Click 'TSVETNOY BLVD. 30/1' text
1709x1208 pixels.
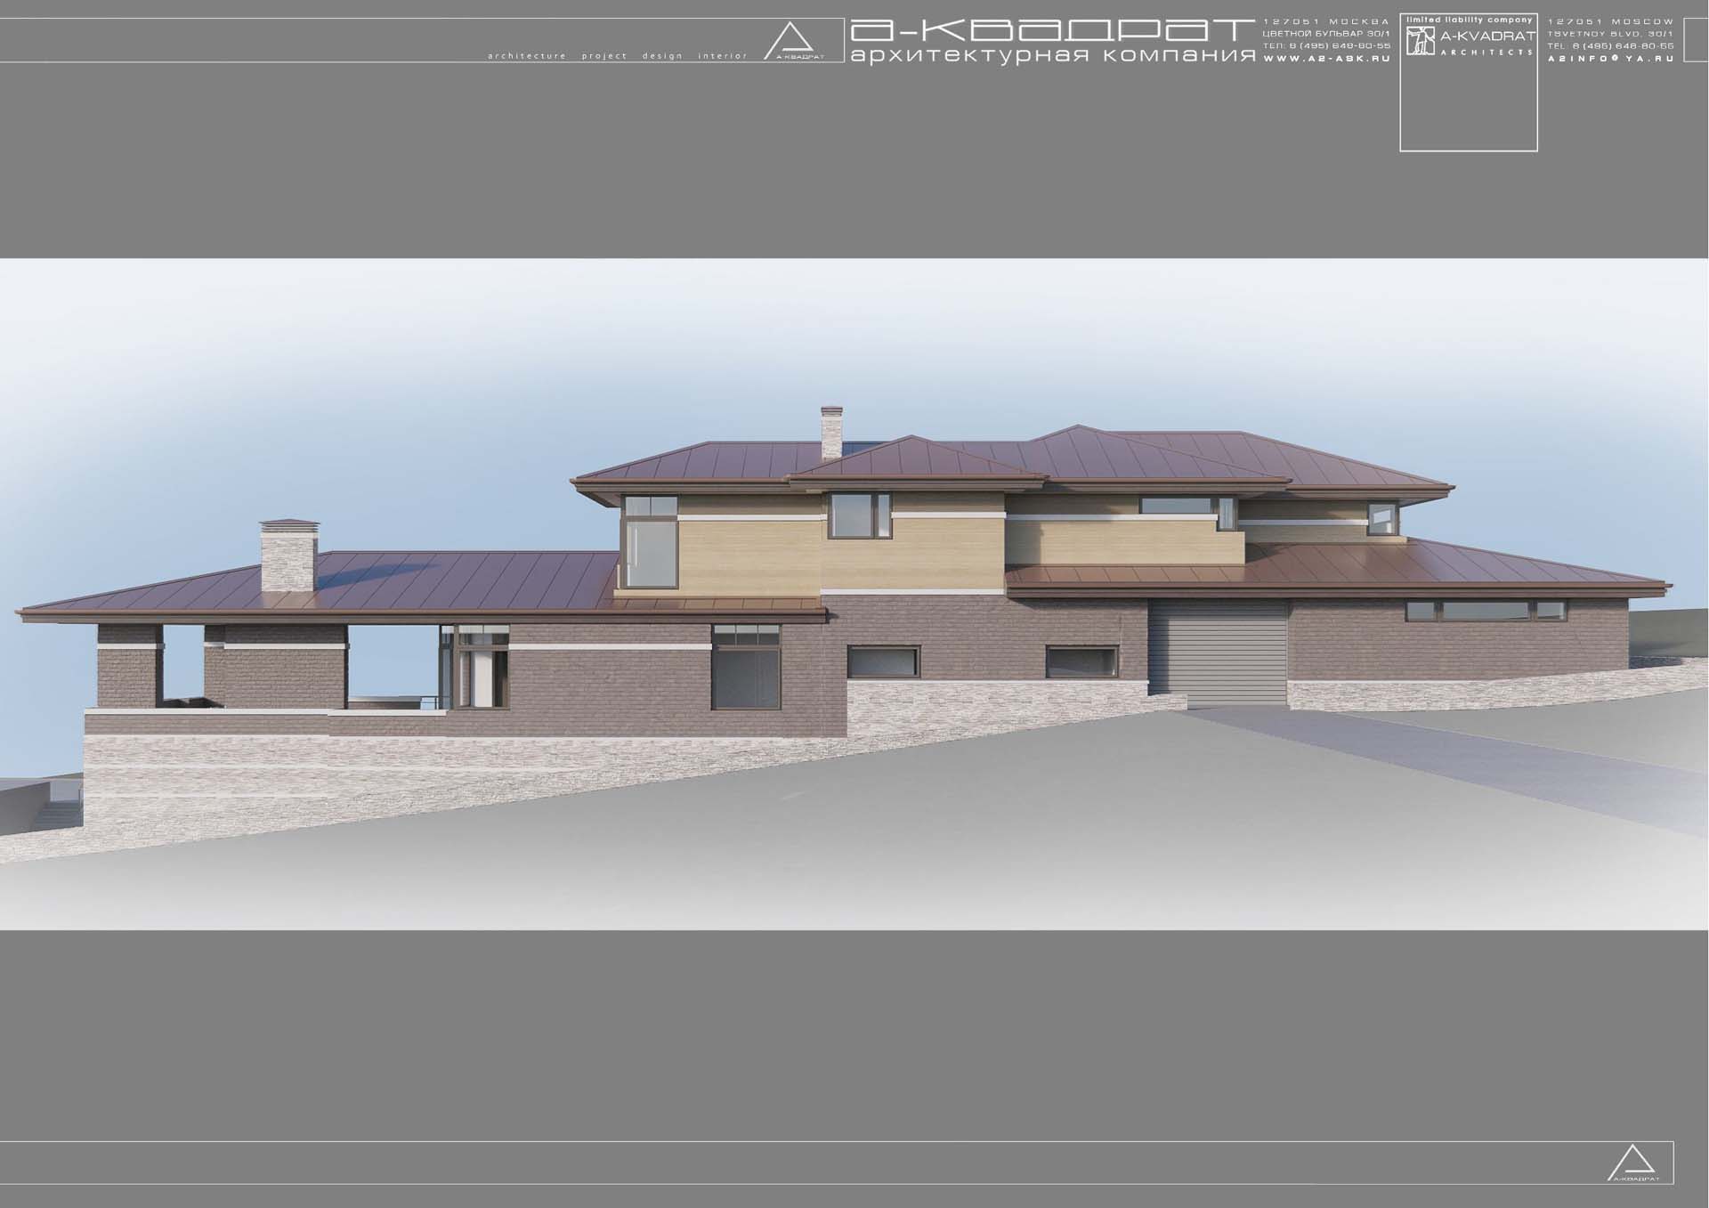(1610, 34)
